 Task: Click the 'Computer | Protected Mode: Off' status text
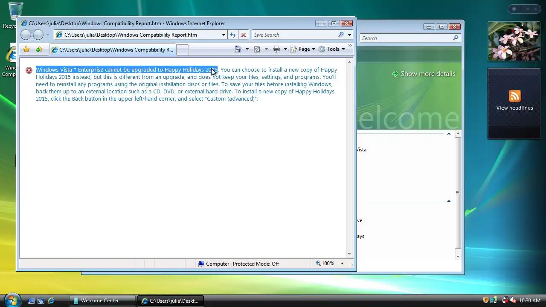tap(242, 264)
